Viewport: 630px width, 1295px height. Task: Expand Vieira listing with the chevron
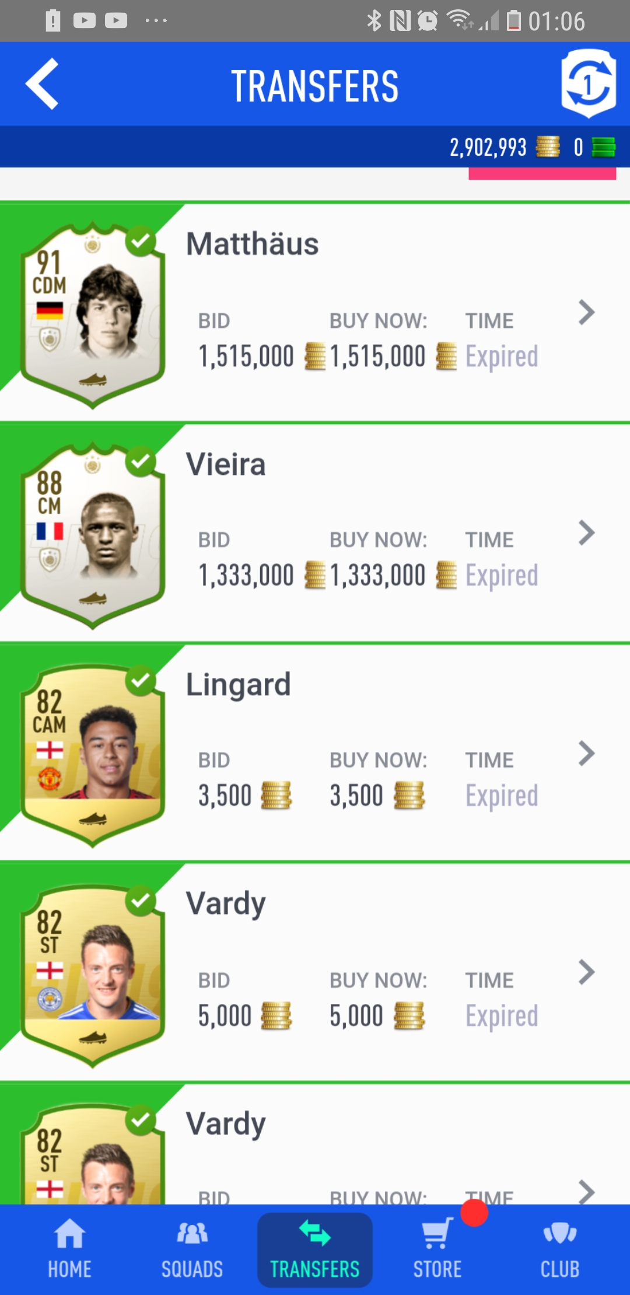point(586,533)
